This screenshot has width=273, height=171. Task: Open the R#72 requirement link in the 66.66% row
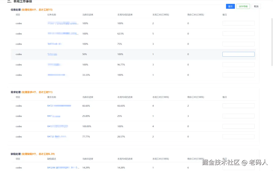(59, 106)
